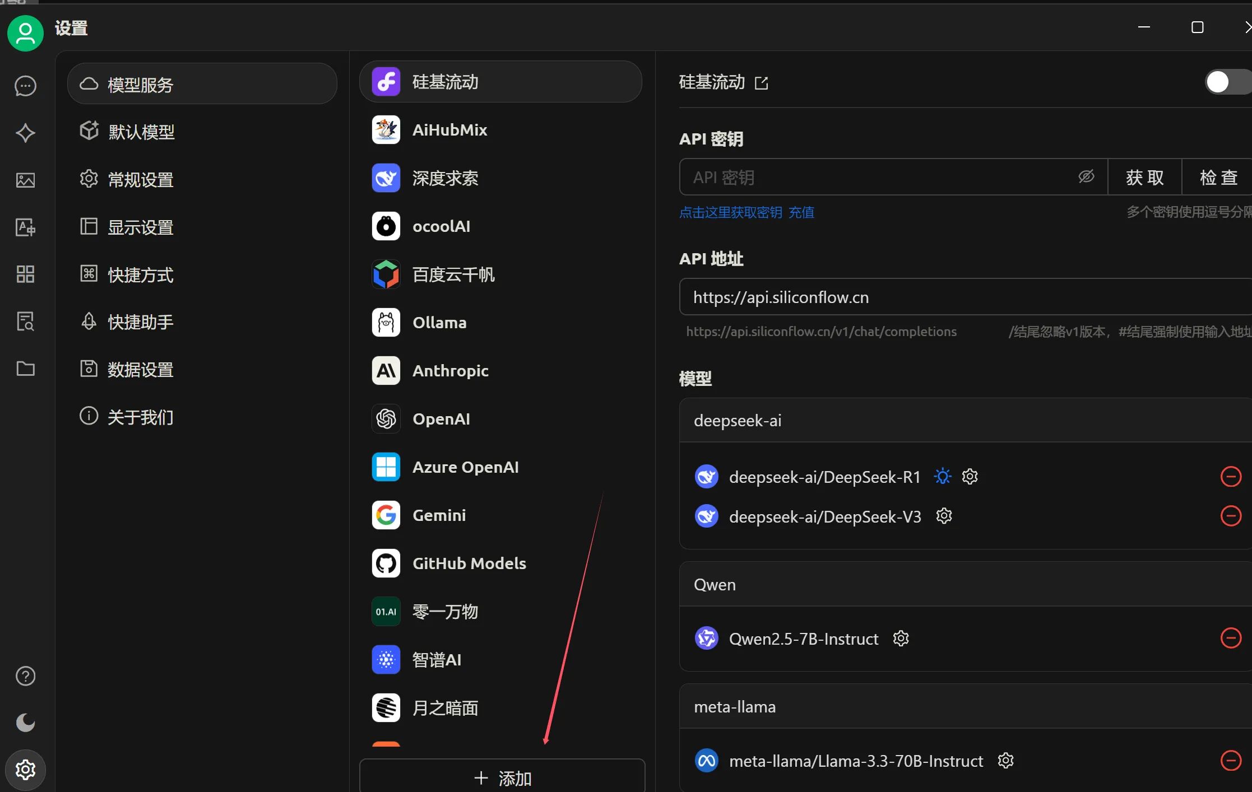Select OpenAI provider
The image size is (1252, 792).
point(500,419)
